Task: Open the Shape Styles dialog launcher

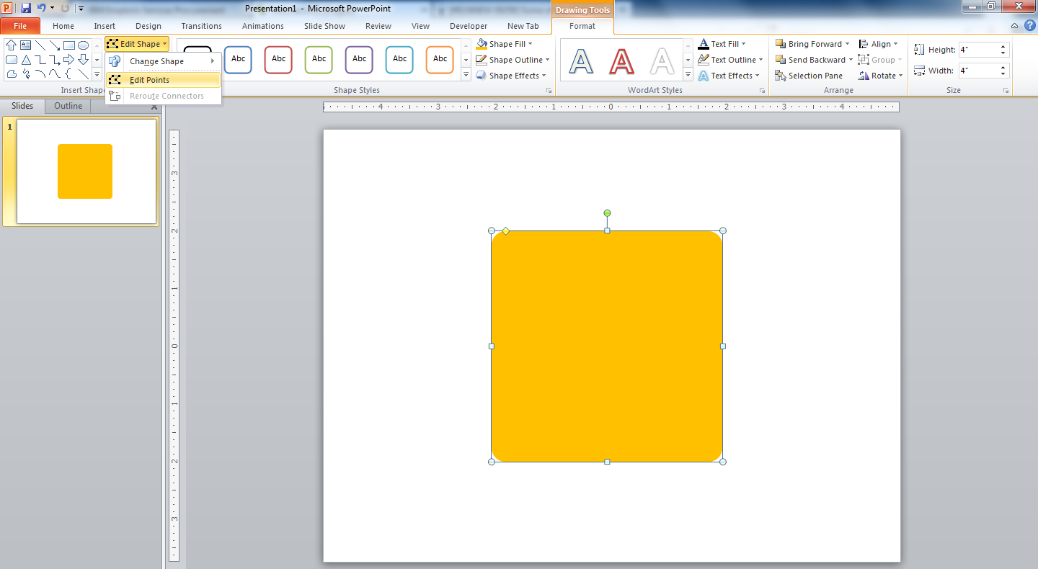Action: tap(549, 91)
